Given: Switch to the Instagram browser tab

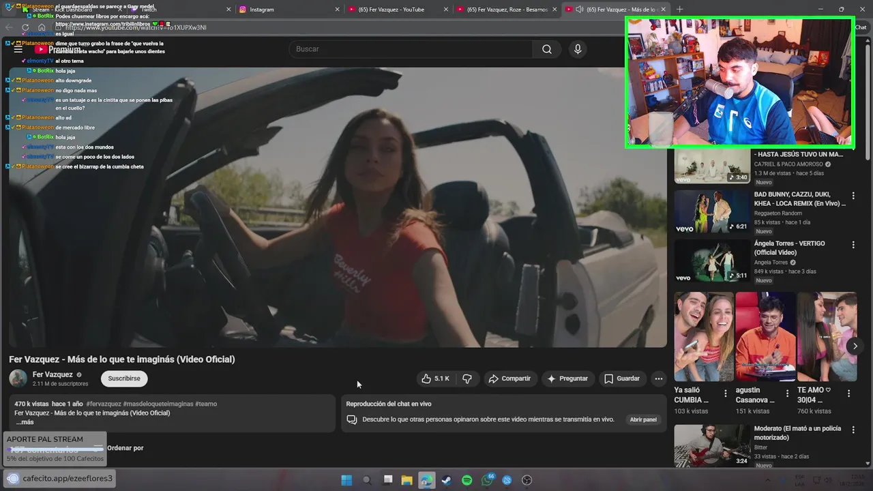Looking at the screenshot, I should coord(286,10).
